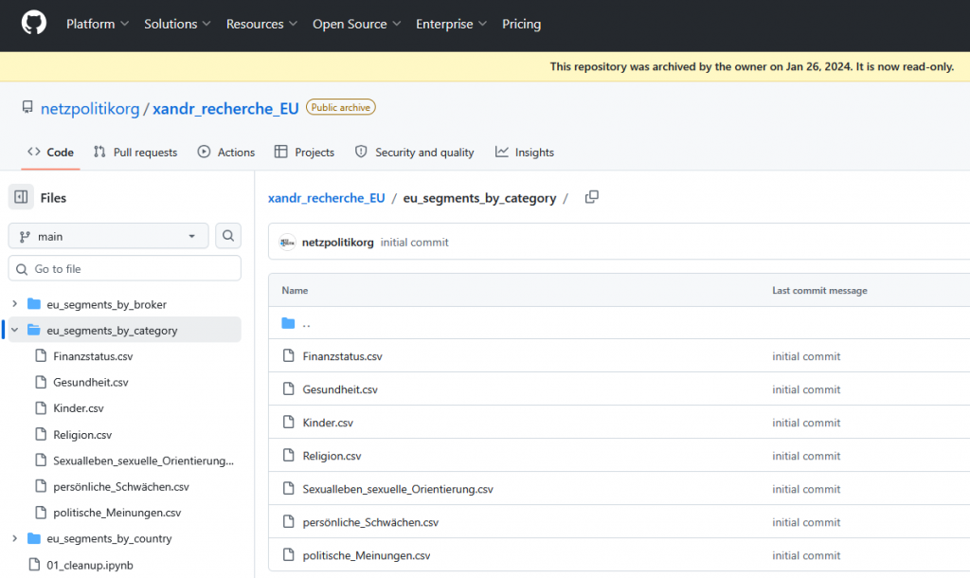970x578 pixels.
Task: Go to the Pricing page
Action: [x=522, y=24]
